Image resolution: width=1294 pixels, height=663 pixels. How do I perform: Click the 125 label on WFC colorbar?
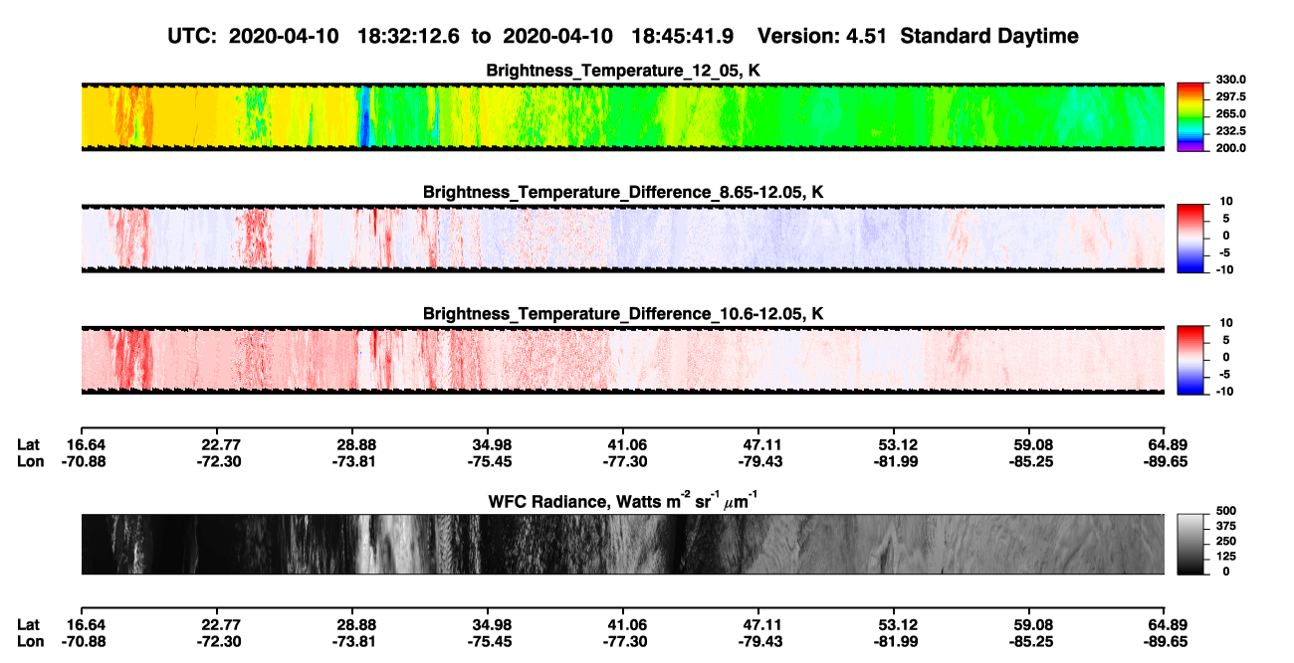(x=1226, y=556)
